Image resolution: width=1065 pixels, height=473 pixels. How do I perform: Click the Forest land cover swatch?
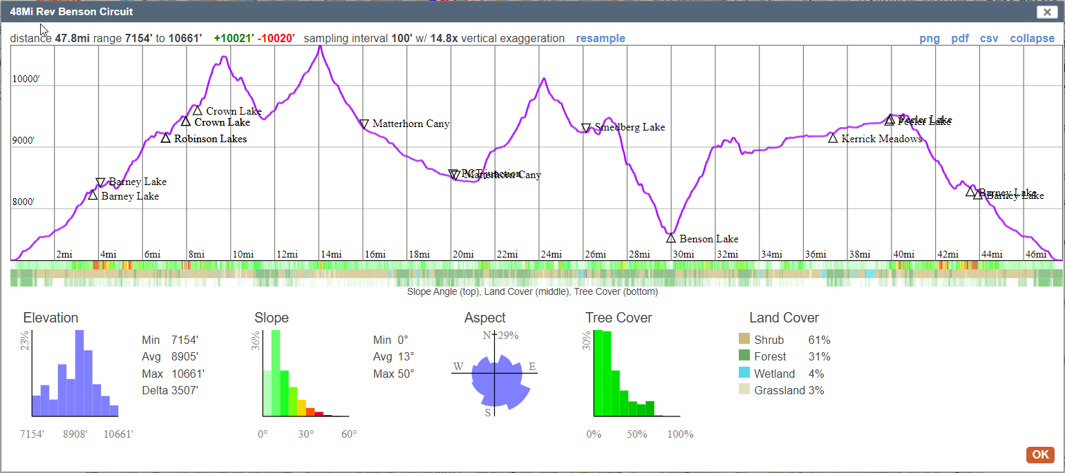744,356
